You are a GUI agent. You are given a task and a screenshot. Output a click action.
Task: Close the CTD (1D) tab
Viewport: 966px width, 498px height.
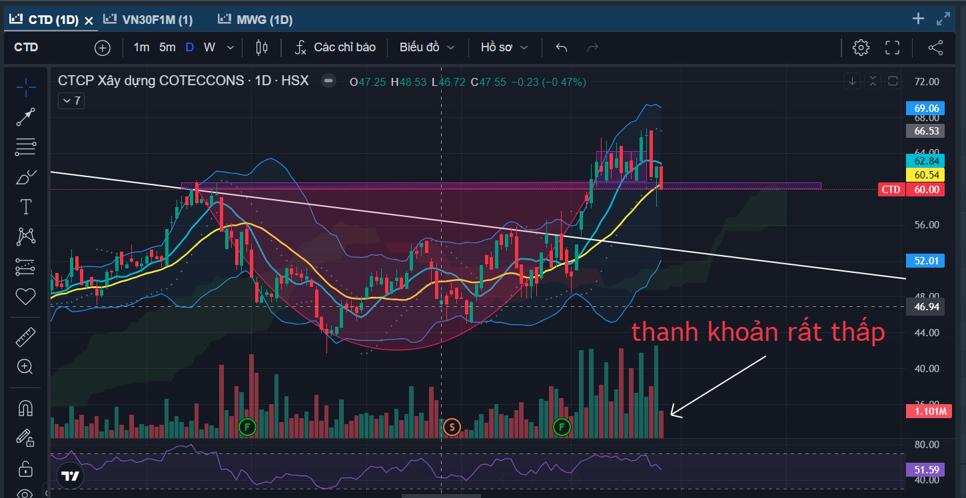pyautogui.click(x=89, y=21)
